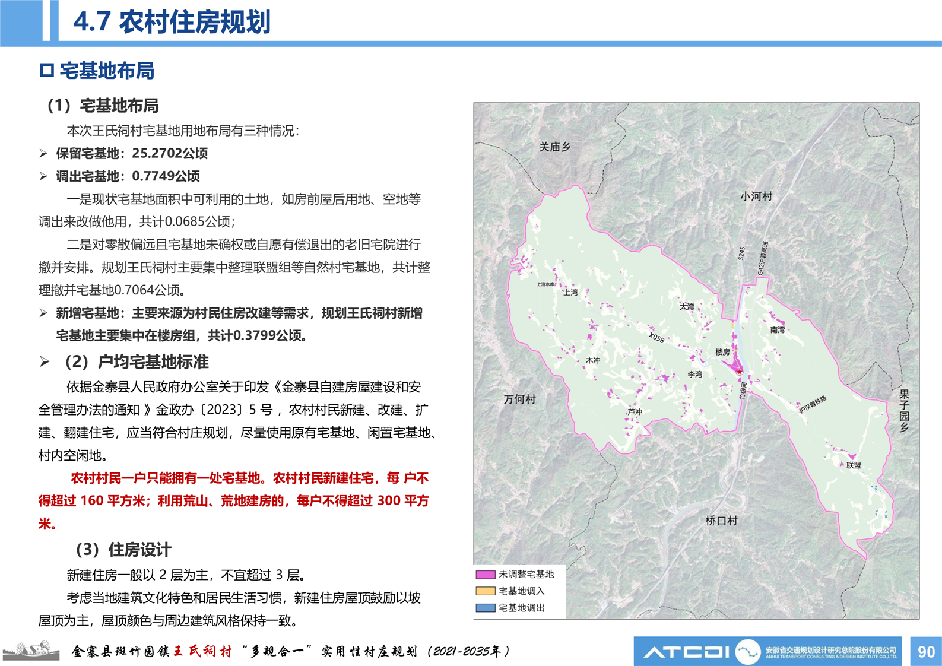942x666 pixels.
Task: Click the heading "(3) 住房设计"
Action: pyautogui.click(x=123, y=550)
